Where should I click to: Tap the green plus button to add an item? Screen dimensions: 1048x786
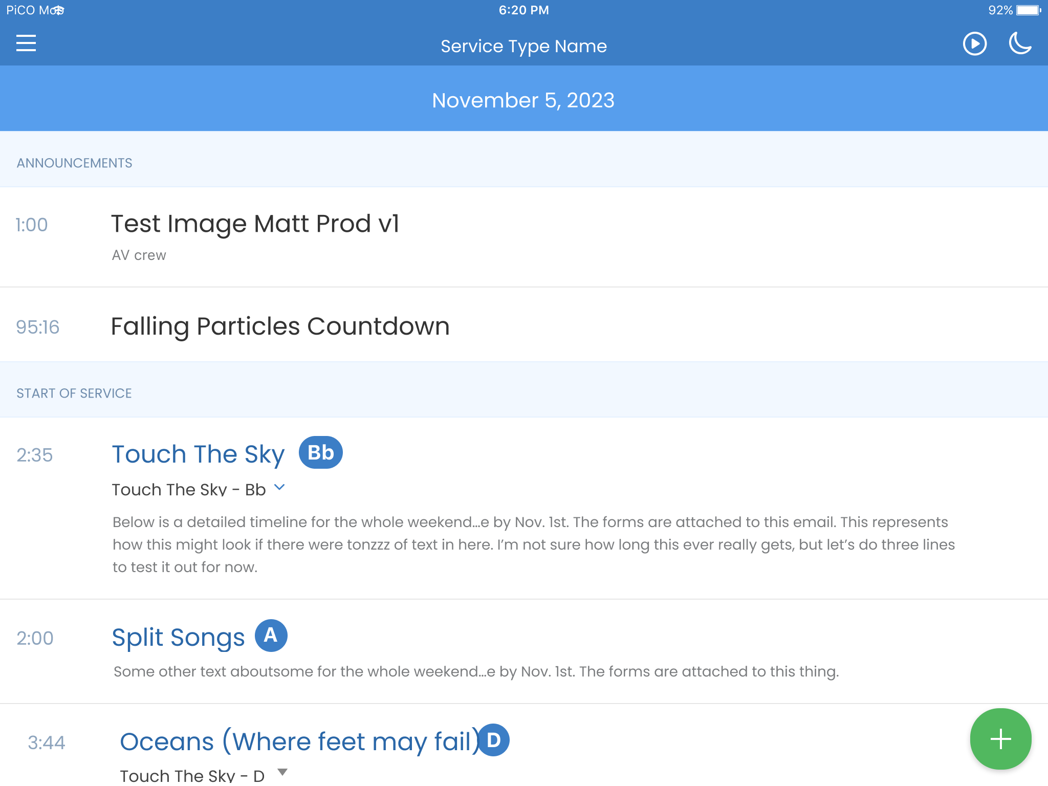point(1000,738)
